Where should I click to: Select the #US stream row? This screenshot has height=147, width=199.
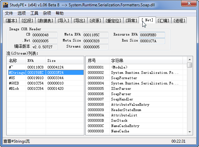45,78
